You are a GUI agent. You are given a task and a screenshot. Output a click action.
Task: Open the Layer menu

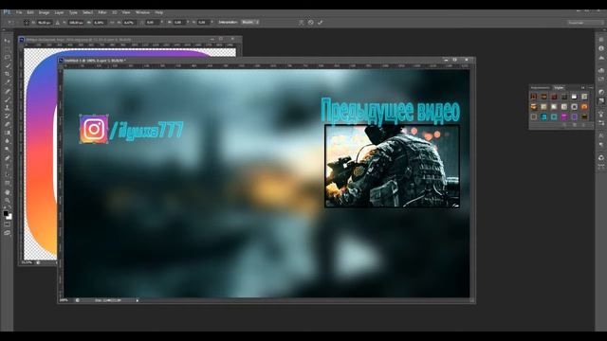pos(59,12)
